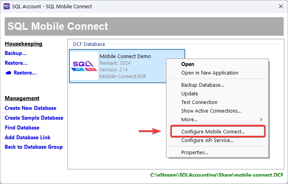Choose Open in New Application

pos(210,73)
